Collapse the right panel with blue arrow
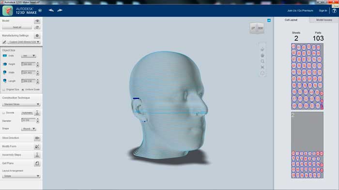Image resolution: width=339 pixels, height=190 pixels. click(269, 20)
